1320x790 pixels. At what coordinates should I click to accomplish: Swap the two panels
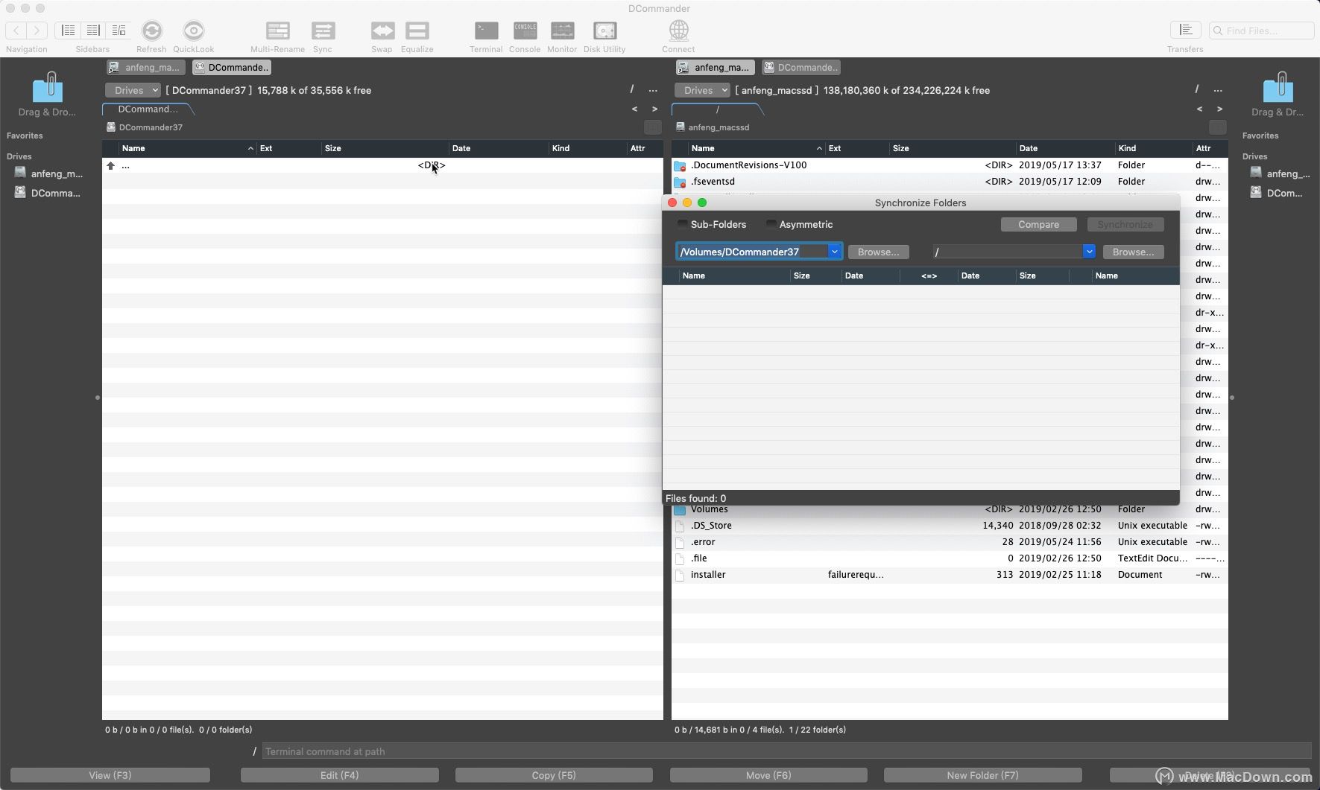pos(382,31)
